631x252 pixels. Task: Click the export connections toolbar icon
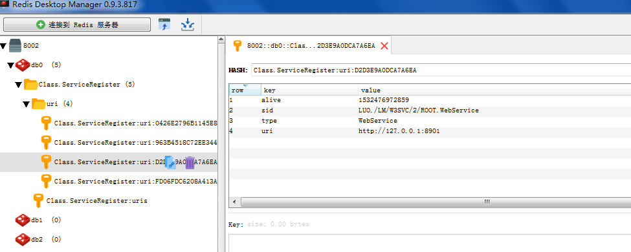point(164,25)
